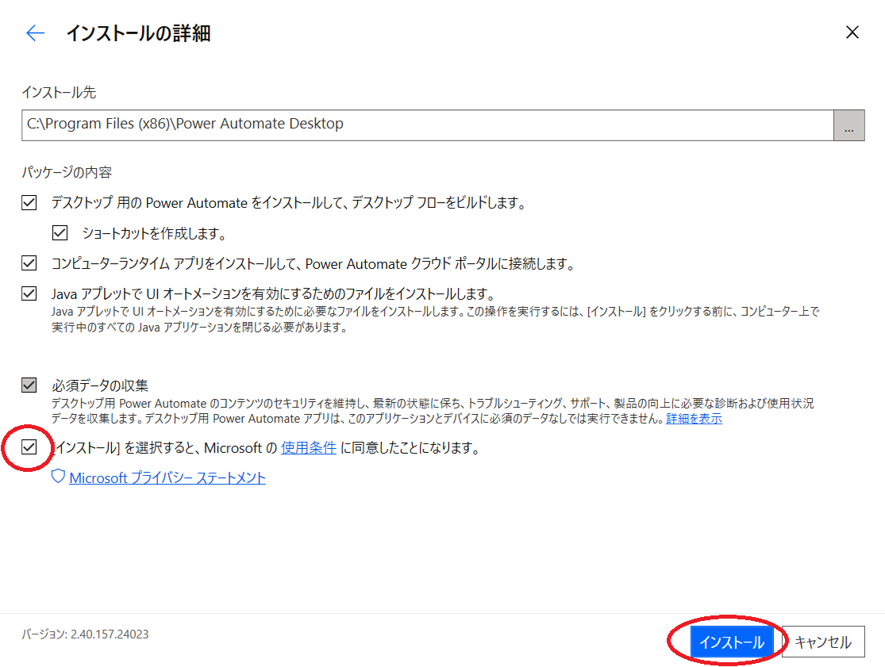Screen dimensions: 885x667
Task: Uncheck the Microsoft terms agreement checkbox
Action: (27, 449)
